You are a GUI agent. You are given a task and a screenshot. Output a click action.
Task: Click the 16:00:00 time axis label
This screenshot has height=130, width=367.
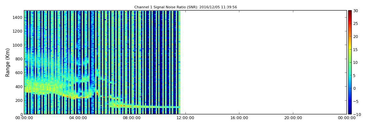[x=239, y=118]
